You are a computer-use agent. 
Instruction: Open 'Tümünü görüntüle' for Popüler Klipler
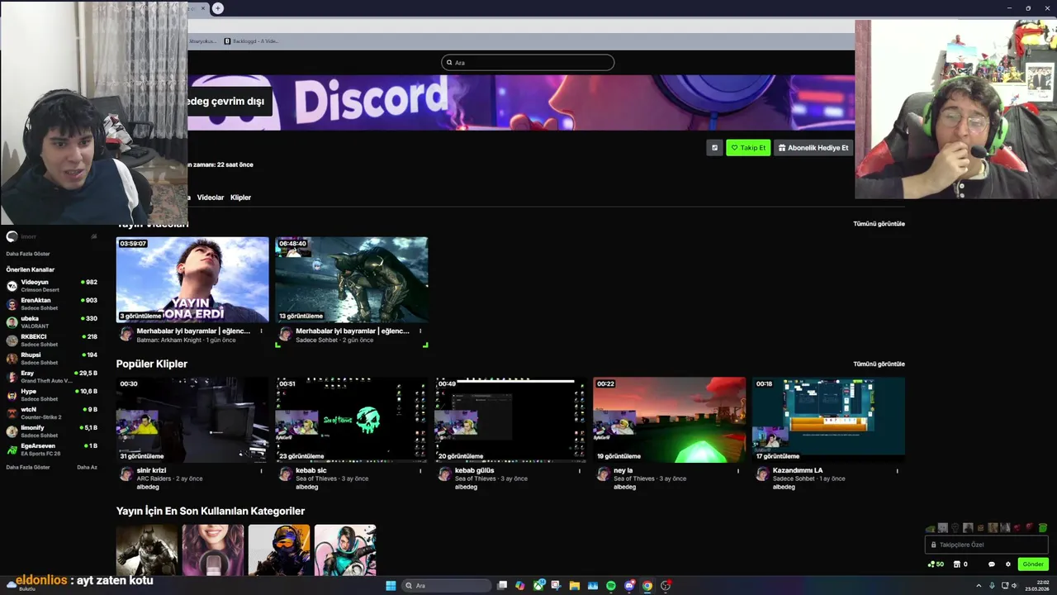(x=879, y=364)
